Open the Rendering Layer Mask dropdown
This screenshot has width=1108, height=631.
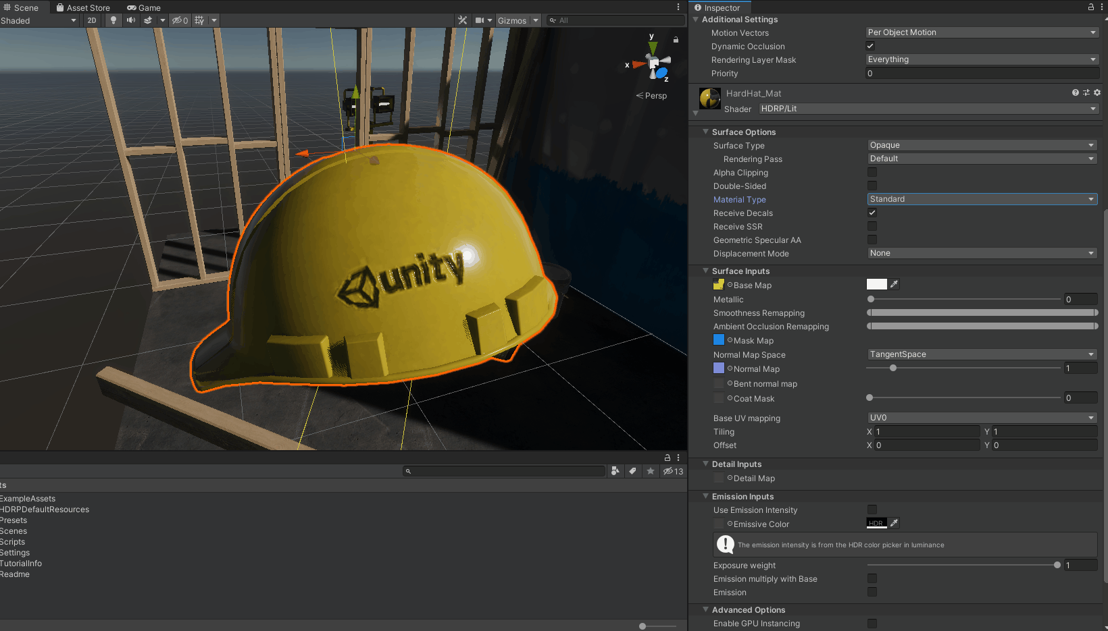tap(982, 59)
